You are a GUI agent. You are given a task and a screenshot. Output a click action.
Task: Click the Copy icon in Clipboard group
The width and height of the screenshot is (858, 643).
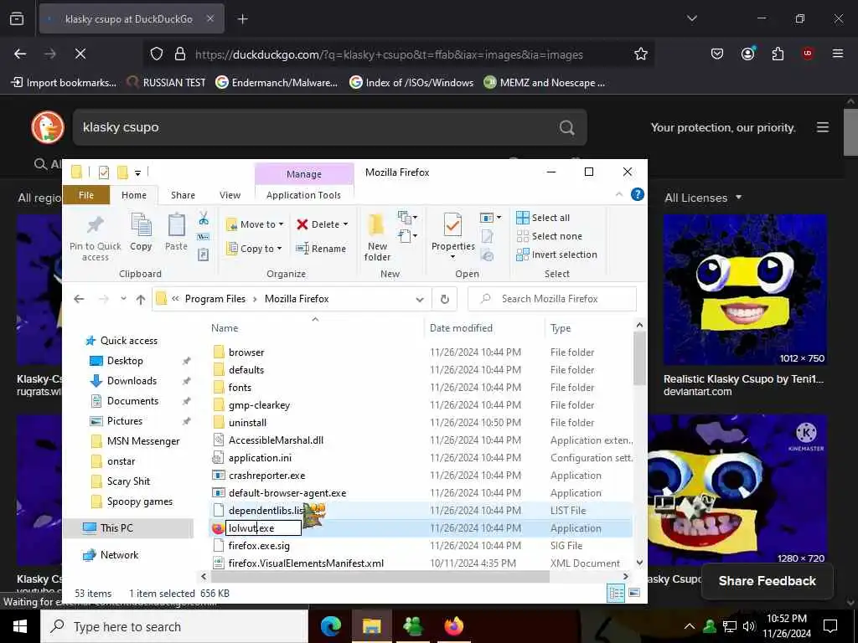141,232
